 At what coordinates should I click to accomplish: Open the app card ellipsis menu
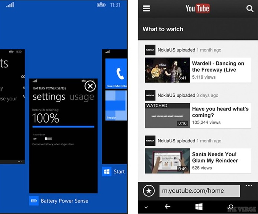[20, 162]
